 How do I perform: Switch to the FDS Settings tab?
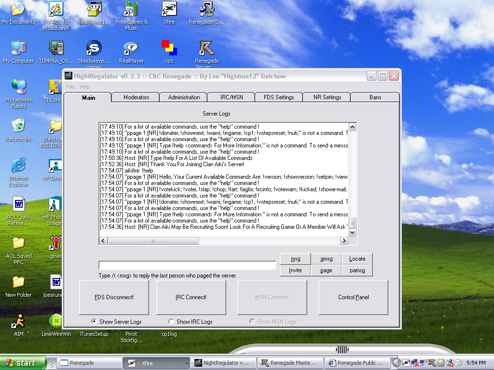[279, 97]
